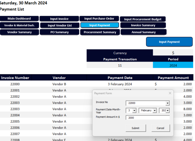The width and height of the screenshot is (195, 141).
Task: Close the Payment Form dialog
Action: coord(170,93)
